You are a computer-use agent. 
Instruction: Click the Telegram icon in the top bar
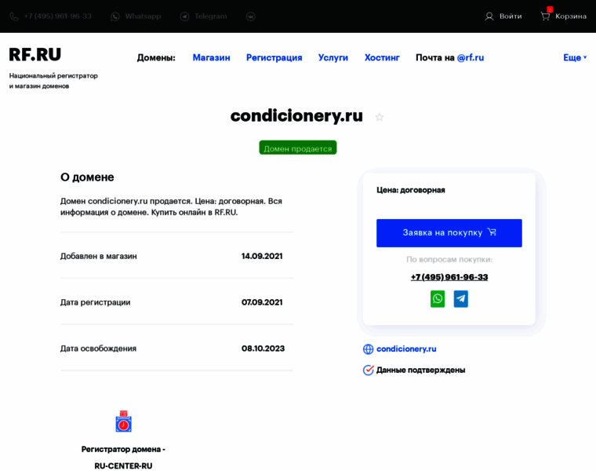pyautogui.click(x=184, y=16)
